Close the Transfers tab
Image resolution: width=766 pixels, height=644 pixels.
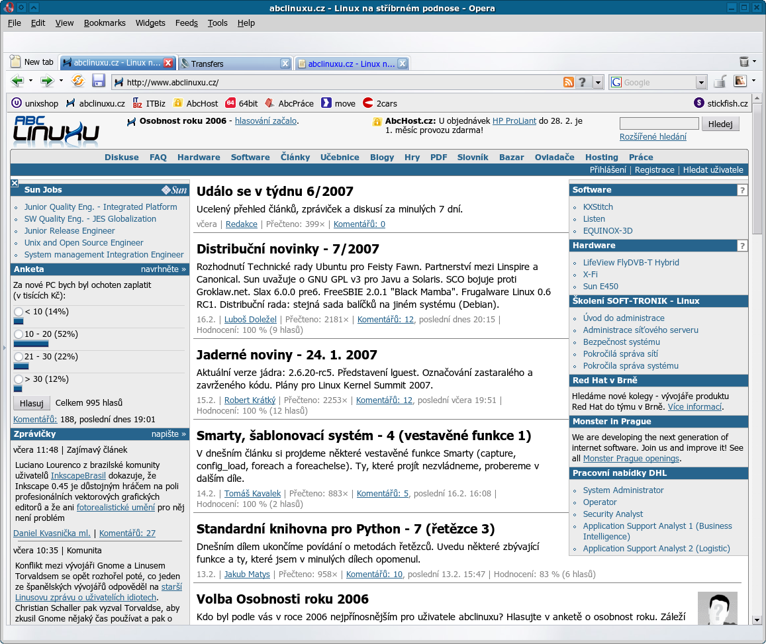pos(285,64)
